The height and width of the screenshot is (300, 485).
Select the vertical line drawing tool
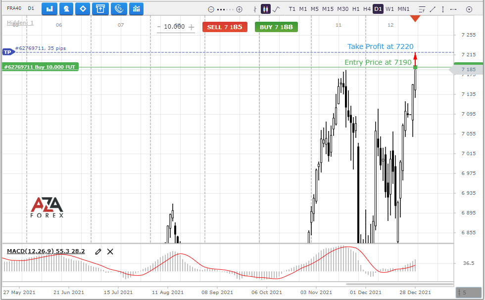click(443, 9)
